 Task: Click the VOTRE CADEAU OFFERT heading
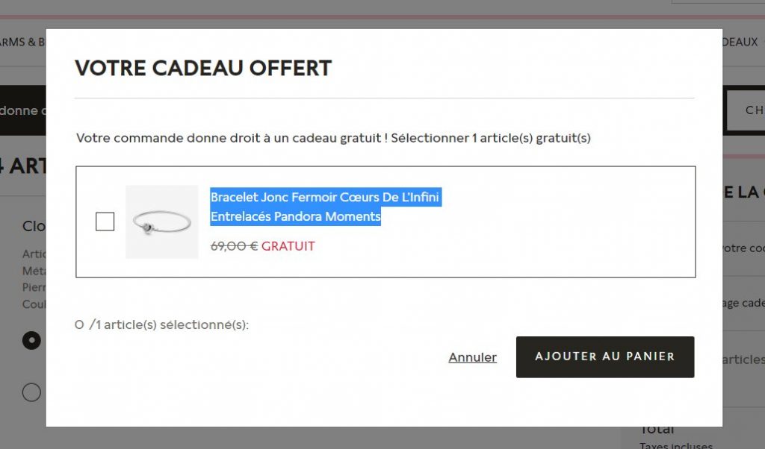(x=203, y=68)
